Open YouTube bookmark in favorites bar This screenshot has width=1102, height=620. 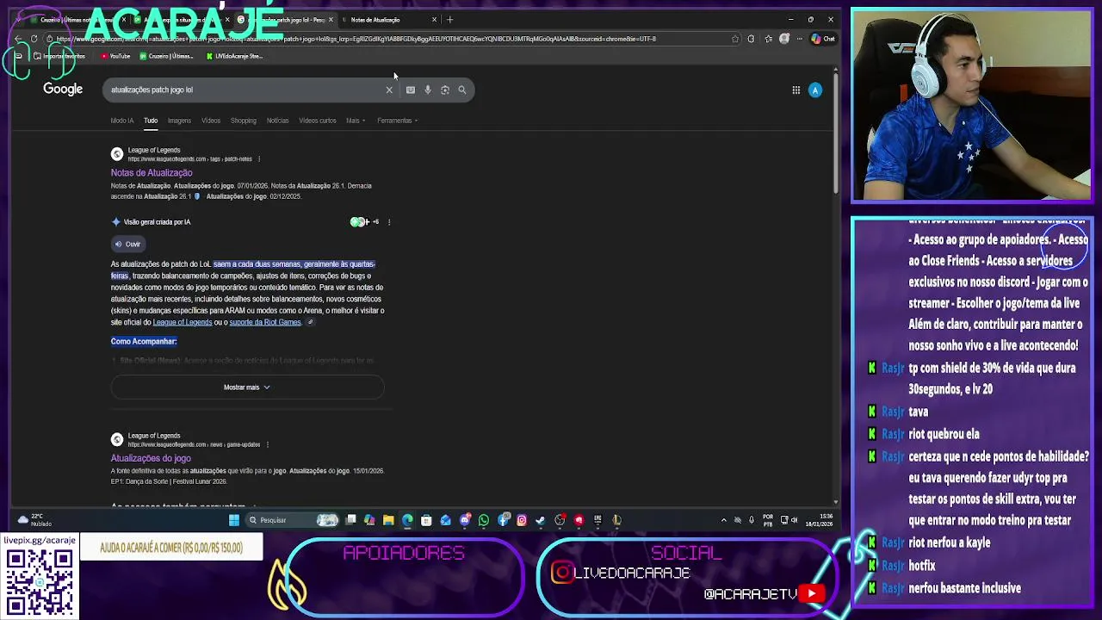[x=115, y=56]
